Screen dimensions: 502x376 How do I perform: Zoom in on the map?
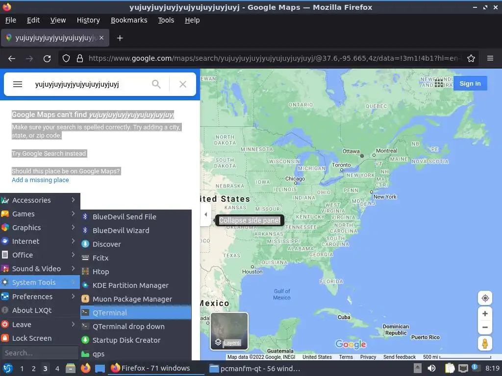(485, 314)
